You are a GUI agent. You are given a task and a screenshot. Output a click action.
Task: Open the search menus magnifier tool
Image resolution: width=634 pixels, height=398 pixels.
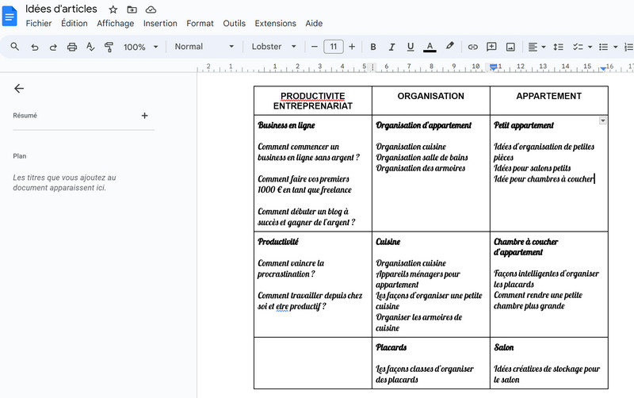[x=14, y=47]
